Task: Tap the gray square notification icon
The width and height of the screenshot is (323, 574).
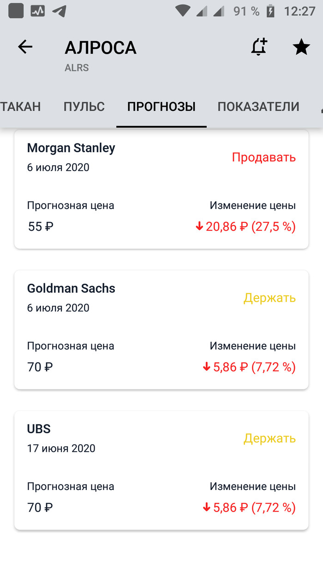Action: coord(16,11)
